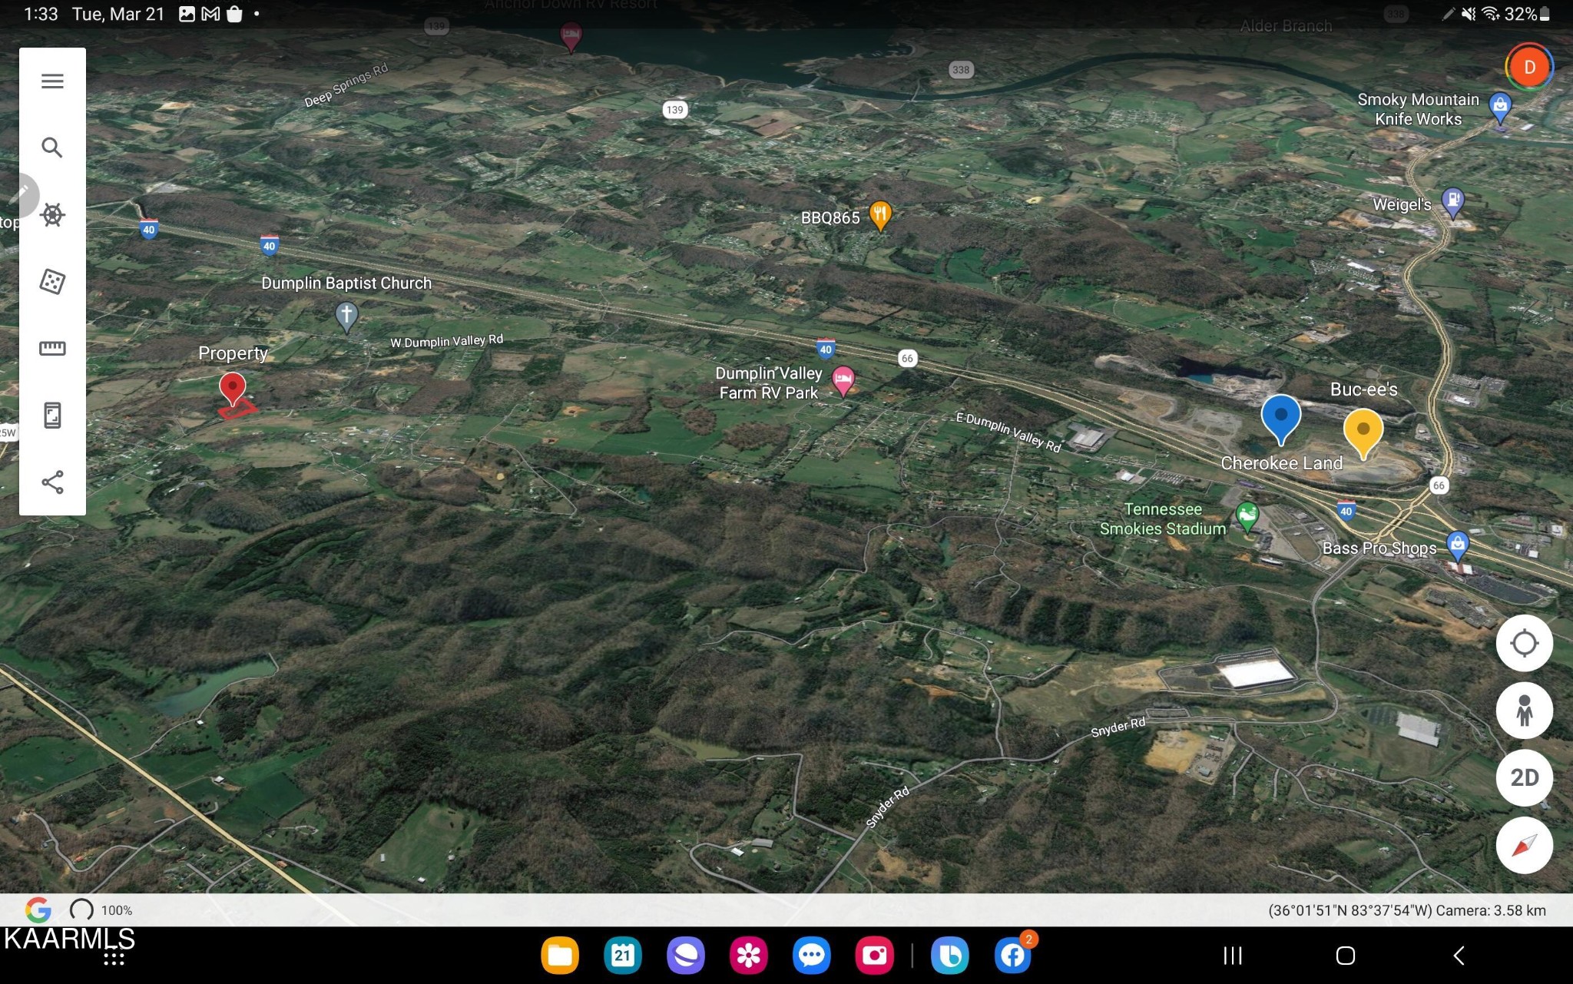Open Voyager ship wheel icon
The width and height of the screenshot is (1573, 984).
52,214
